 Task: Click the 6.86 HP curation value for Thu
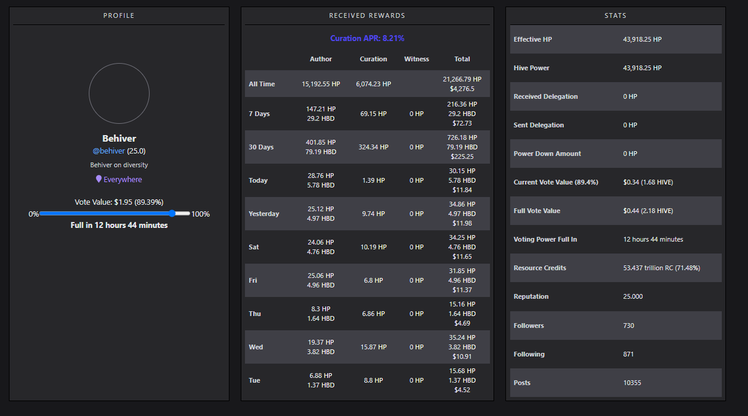(x=373, y=314)
